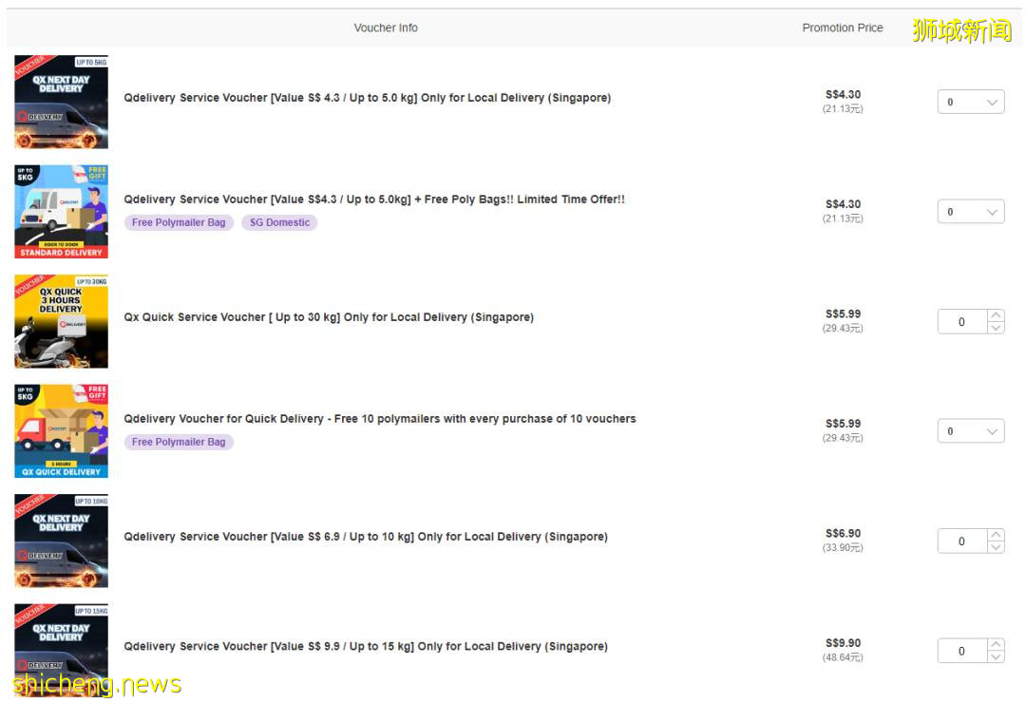Select the QX Quick Delivery red truck image
1026x703 pixels.
tap(61, 430)
